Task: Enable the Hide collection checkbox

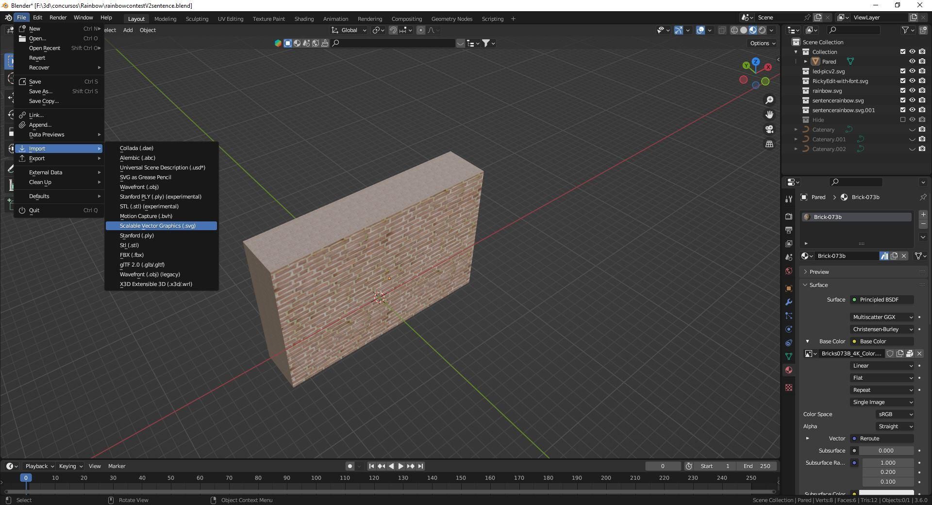Action: 903,119
